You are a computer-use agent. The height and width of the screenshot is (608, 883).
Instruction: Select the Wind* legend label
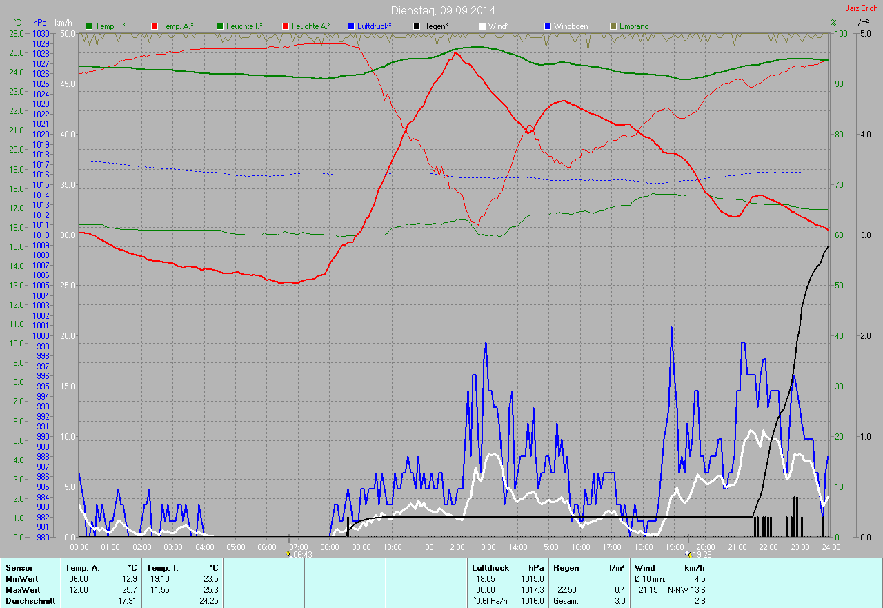click(499, 26)
